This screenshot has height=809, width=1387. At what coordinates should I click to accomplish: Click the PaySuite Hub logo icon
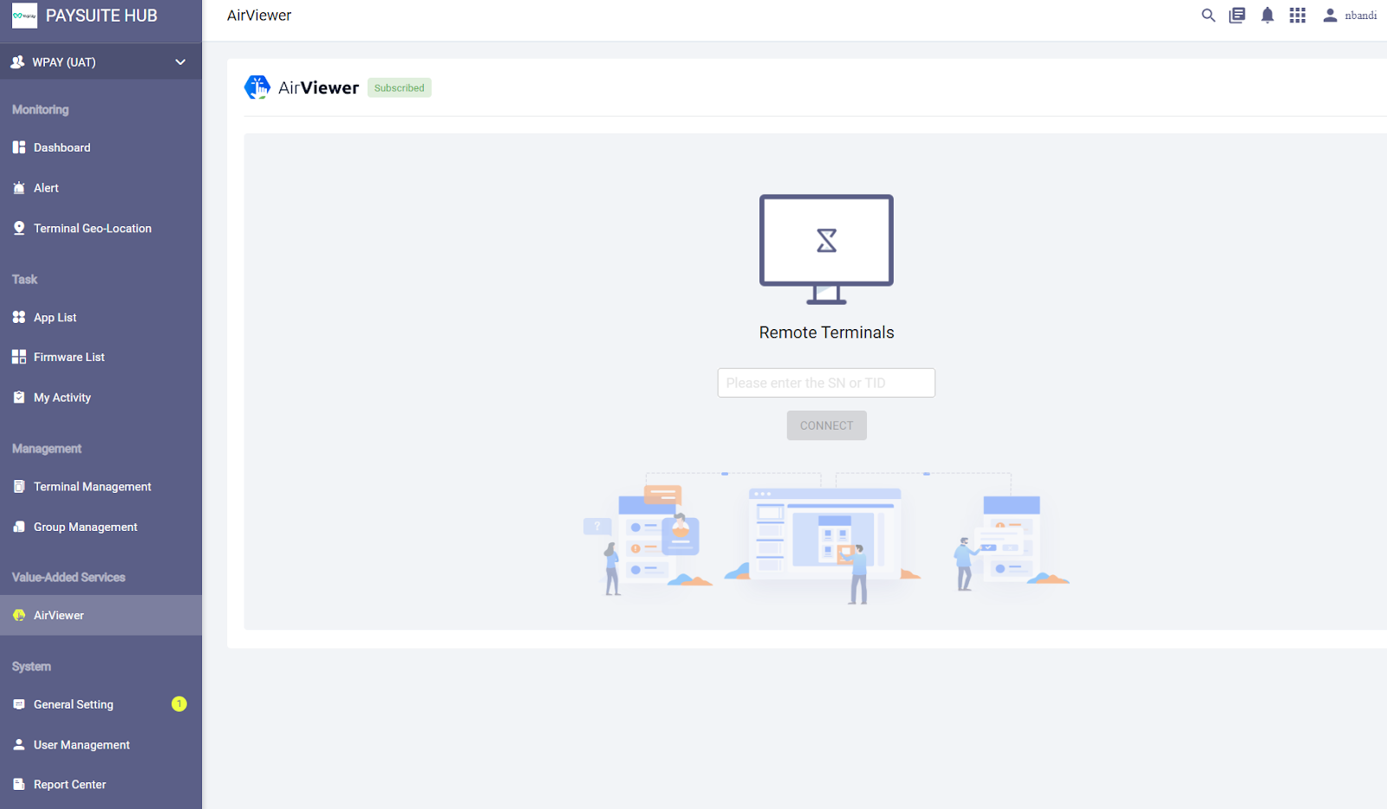click(x=24, y=16)
